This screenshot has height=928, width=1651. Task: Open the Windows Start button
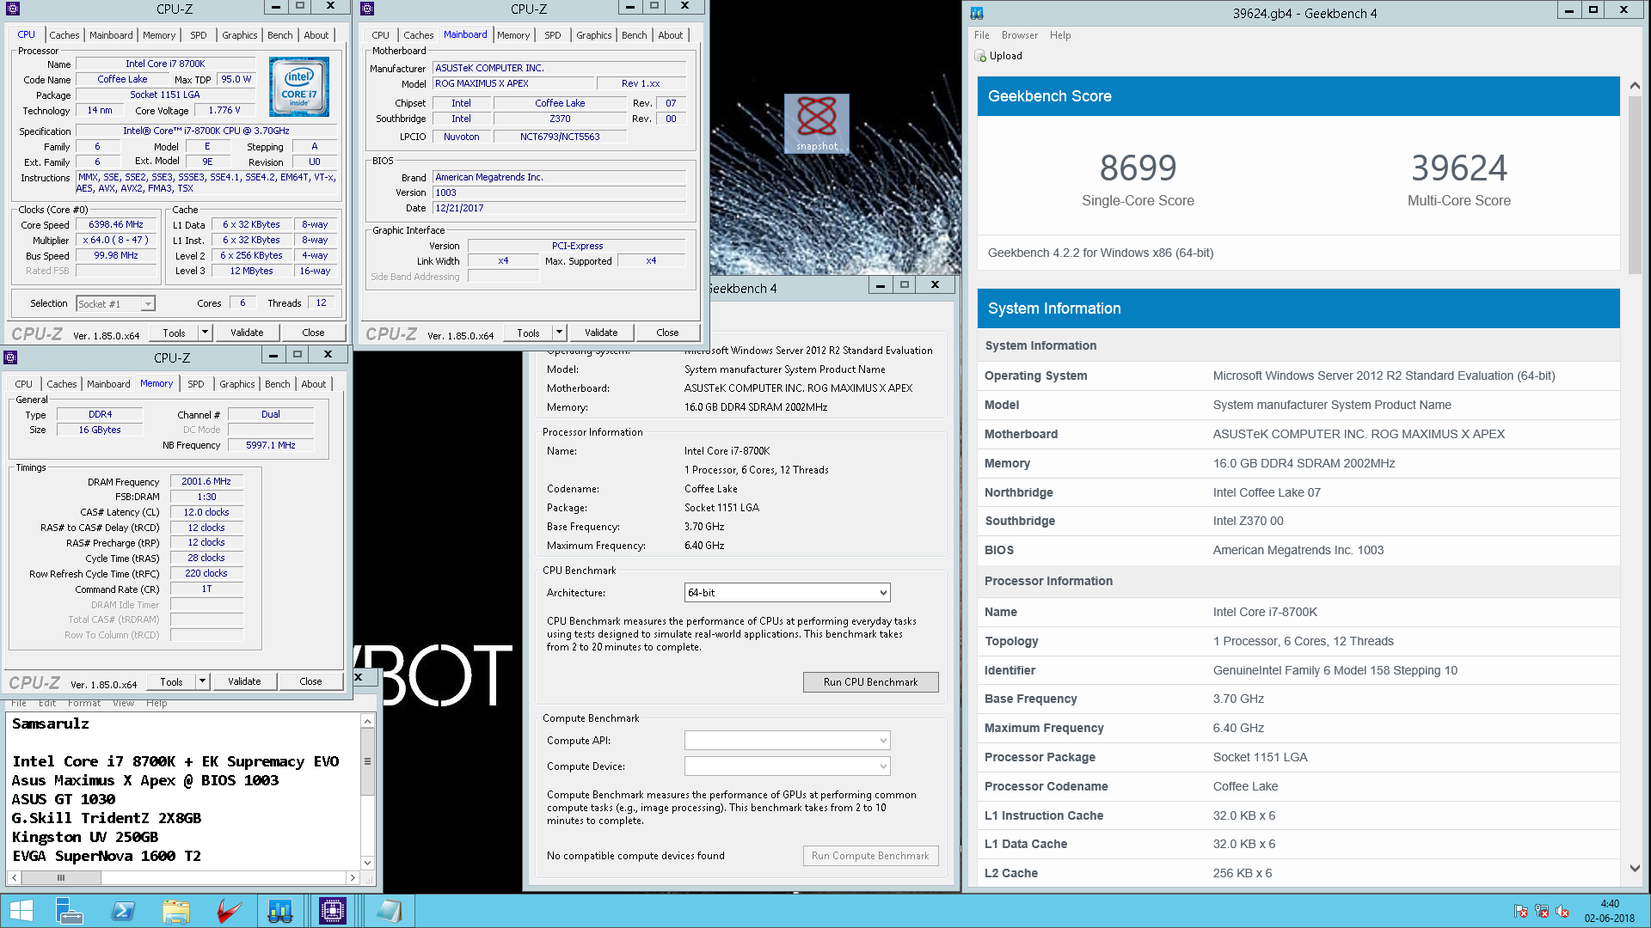point(21,911)
